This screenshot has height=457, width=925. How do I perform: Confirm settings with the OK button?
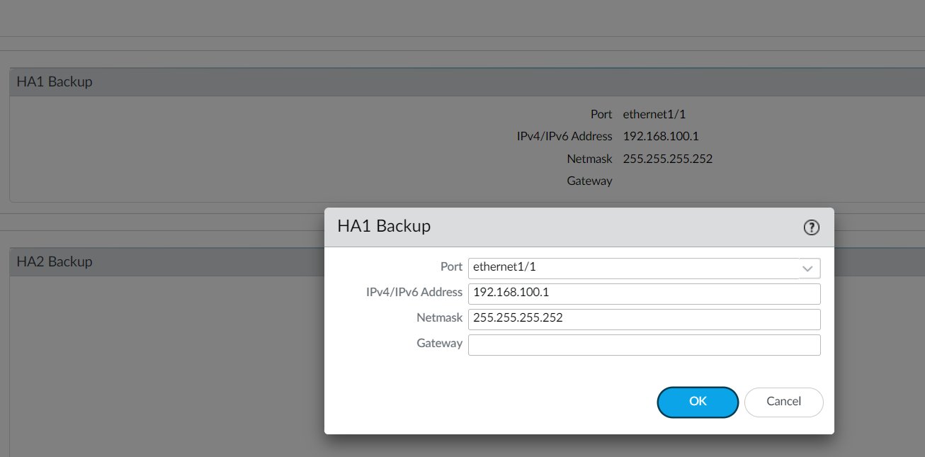pyautogui.click(x=698, y=402)
